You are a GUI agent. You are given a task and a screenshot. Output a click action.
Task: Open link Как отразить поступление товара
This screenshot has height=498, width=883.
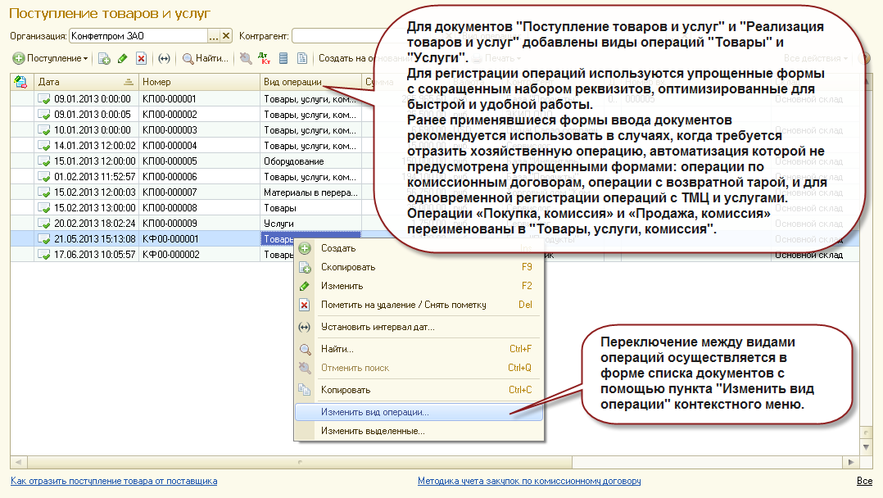[114, 481]
